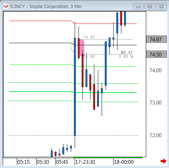Screen dimensions: 169x168
Task: Click the chart window icon beside S.INCY title
Action: pos(6,6)
